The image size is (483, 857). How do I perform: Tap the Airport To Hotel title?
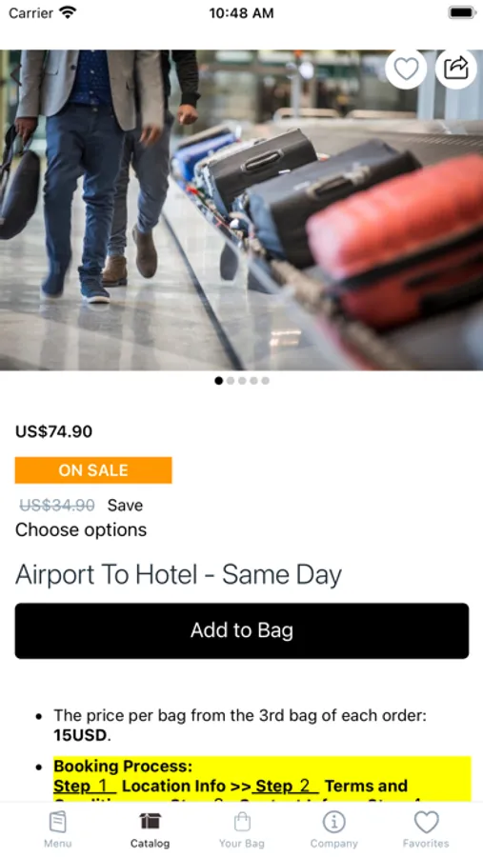[x=178, y=574]
